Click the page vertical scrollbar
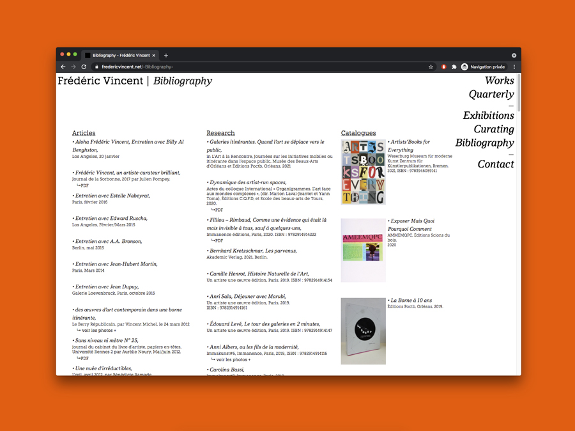This screenshot has width=575, height=431. click(519, 93)
